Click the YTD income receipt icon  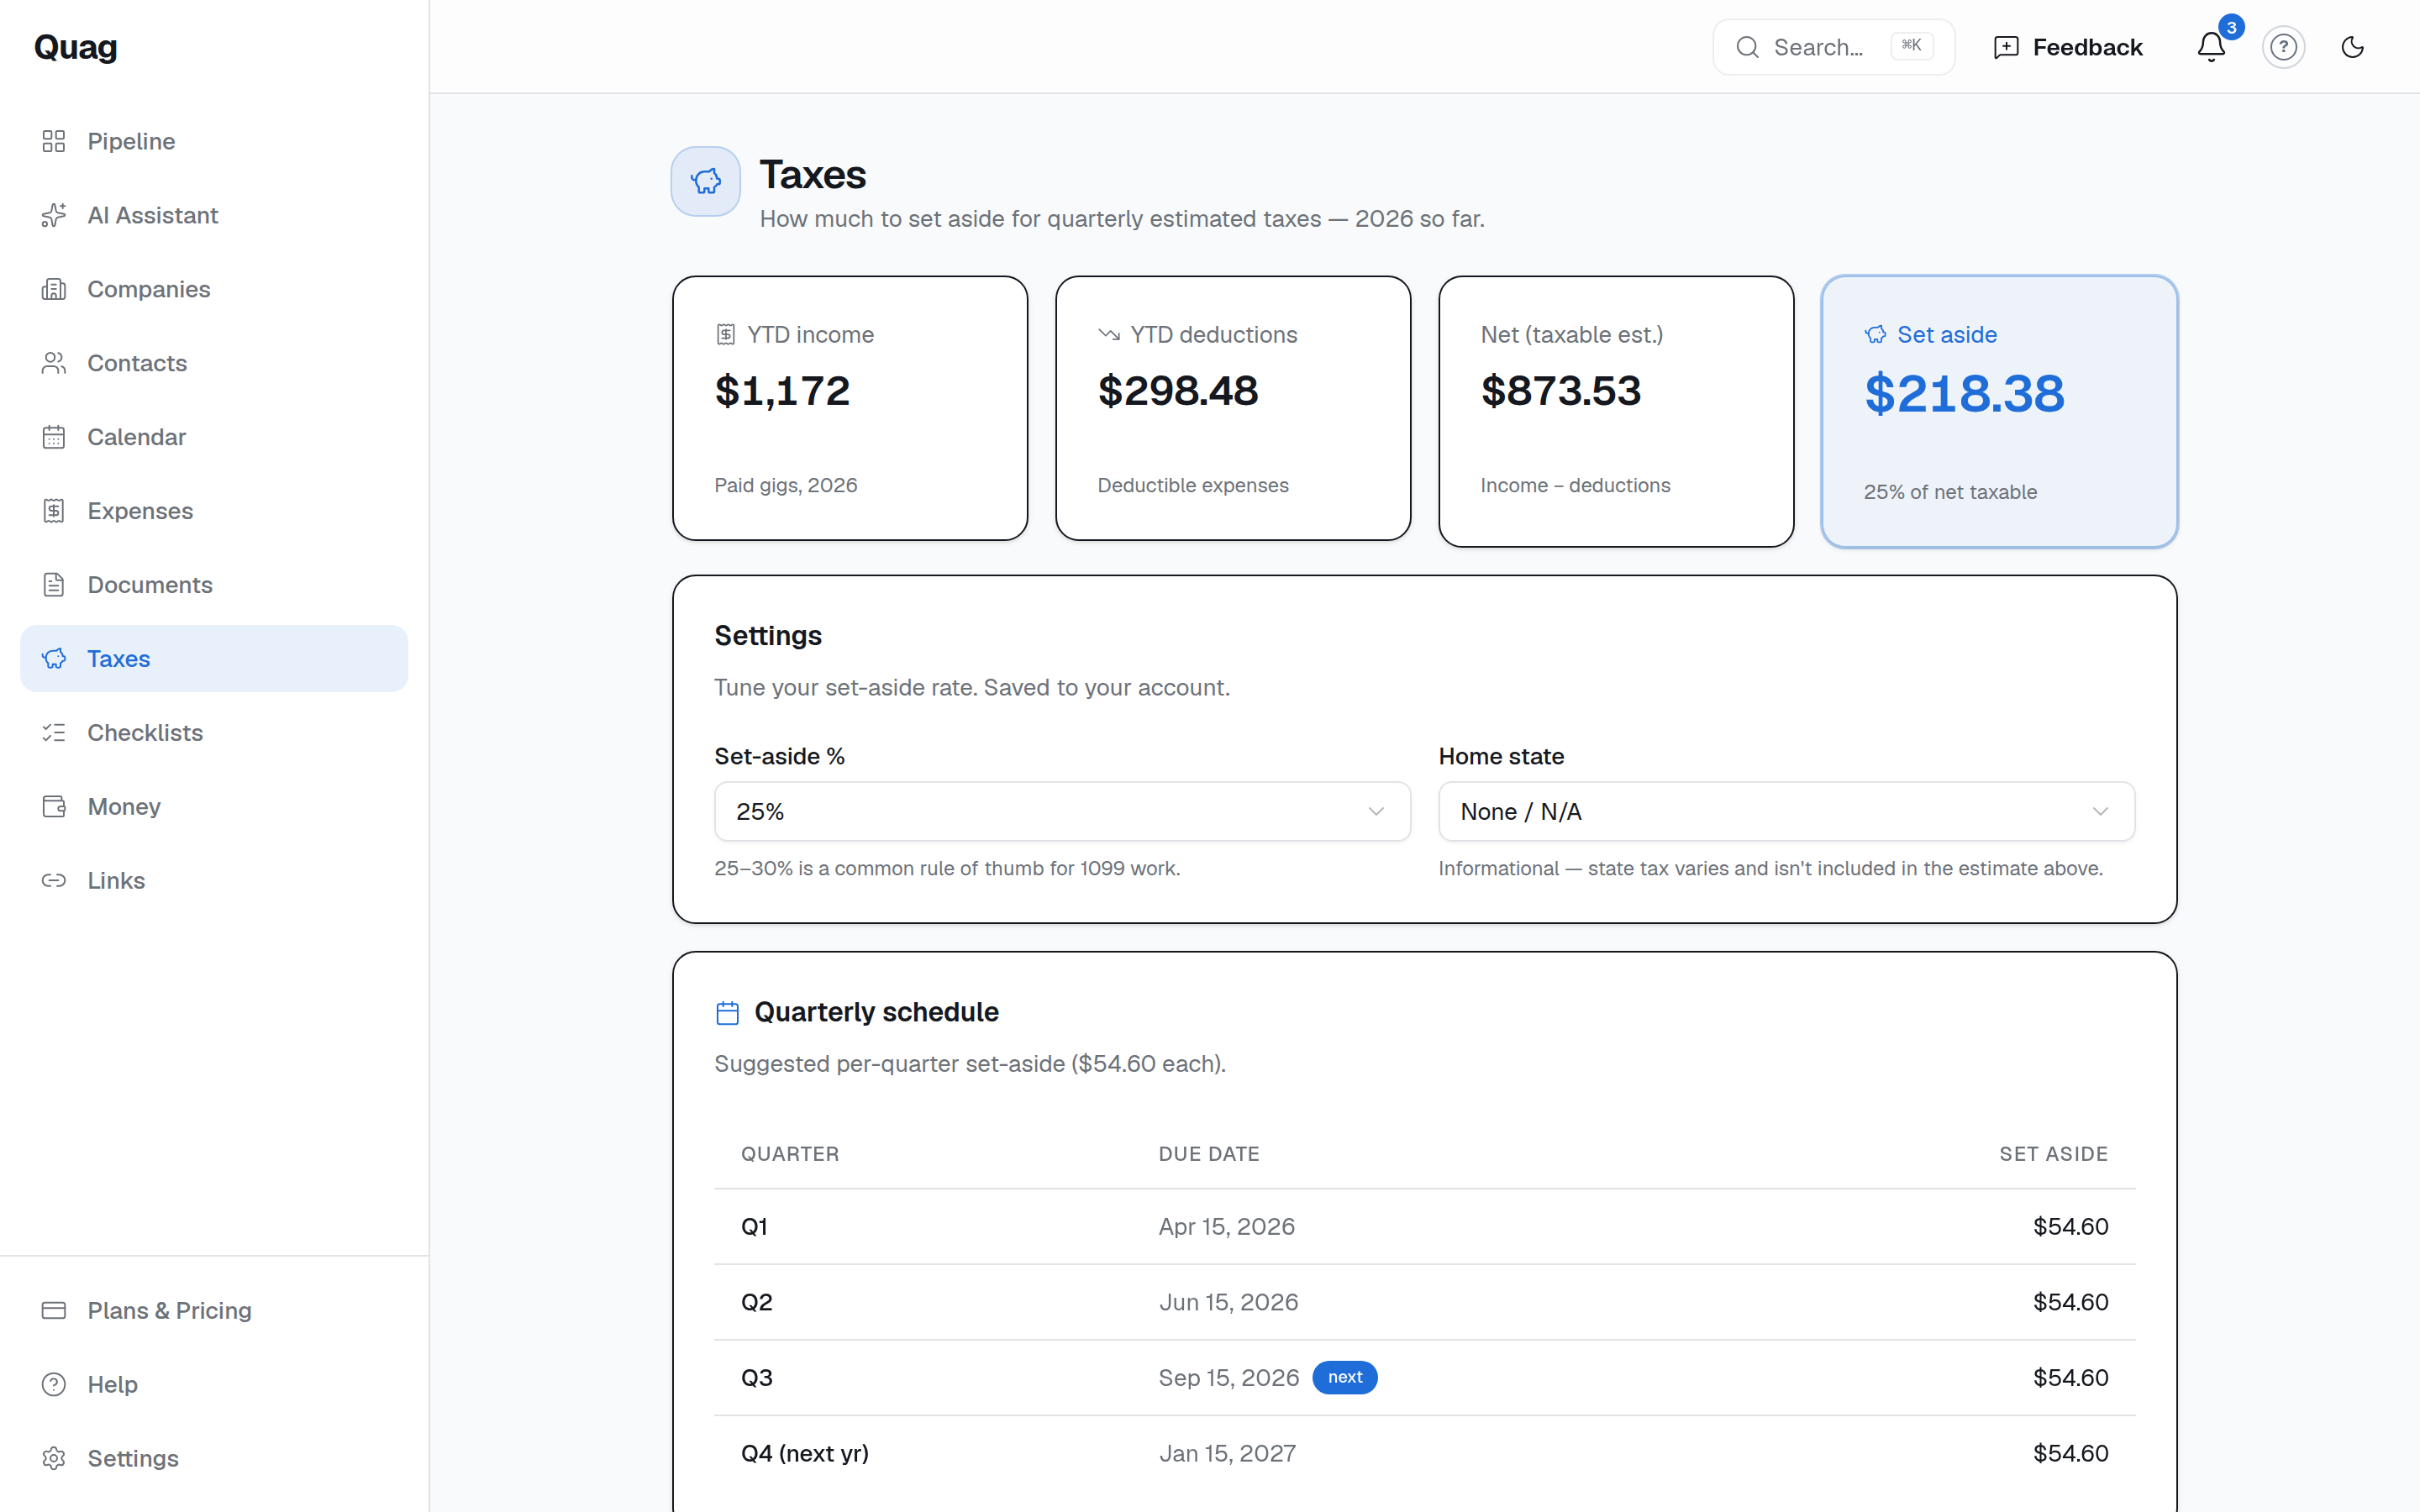[726, 334]
